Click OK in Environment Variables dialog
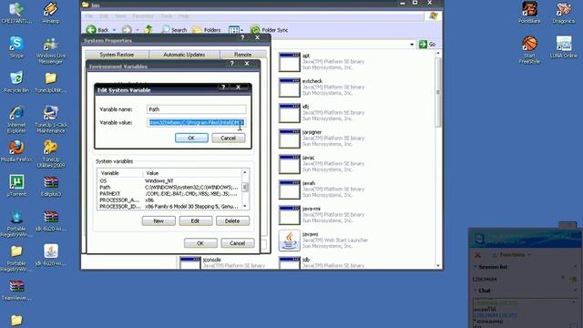 200,243
